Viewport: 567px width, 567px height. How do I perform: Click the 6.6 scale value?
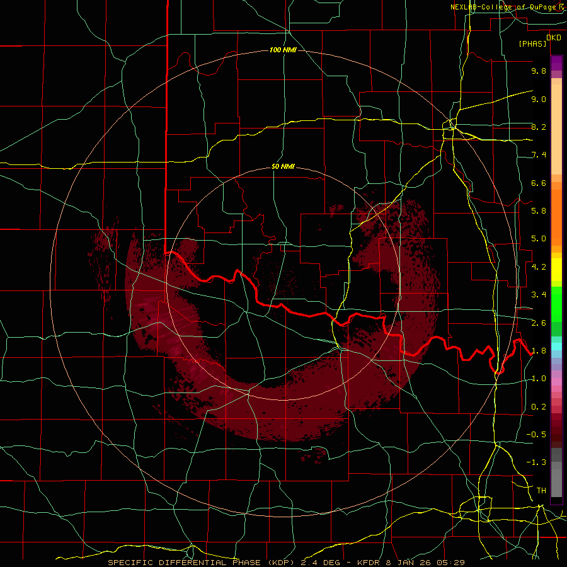click(x=539, y=183)
